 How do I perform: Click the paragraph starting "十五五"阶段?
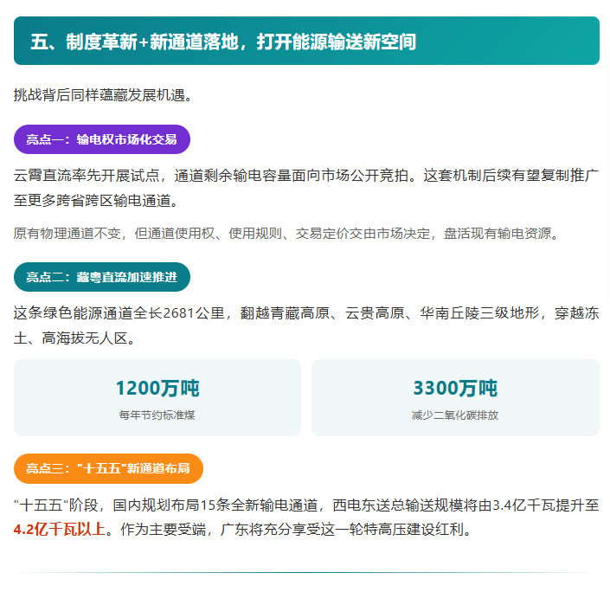point(306,518)
